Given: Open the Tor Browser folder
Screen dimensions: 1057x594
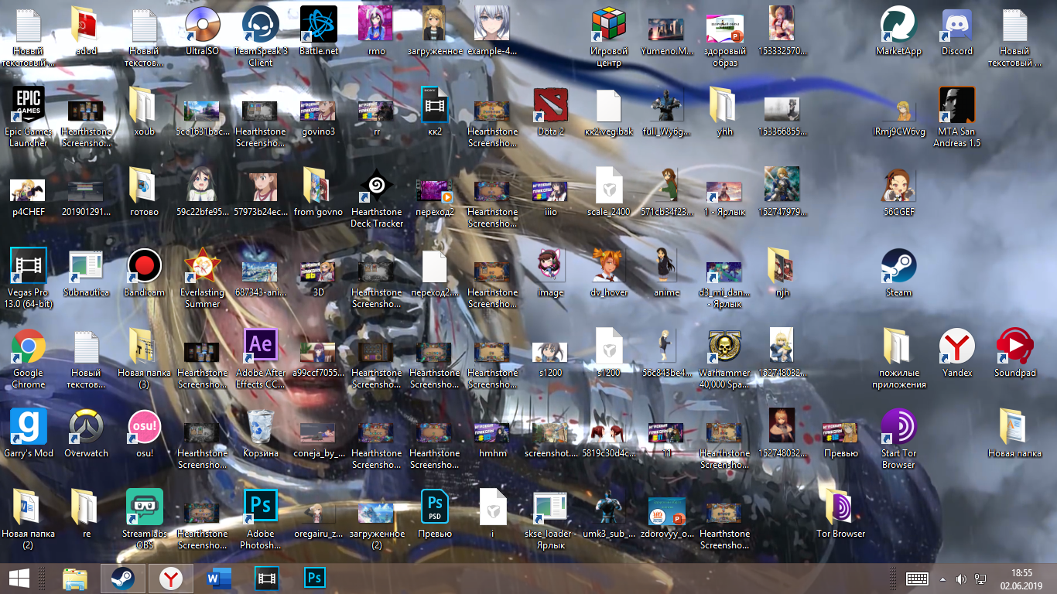Looking at the screenshot, I should (x=841, y=508).
